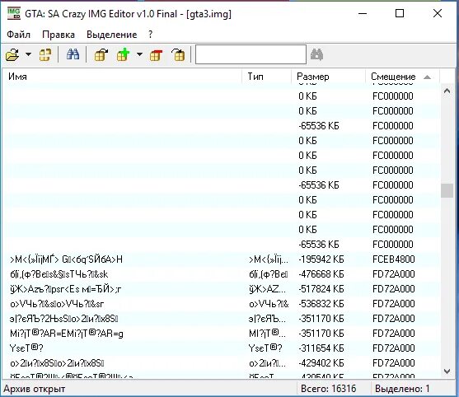Expand the dropdown arrow beside the open folder icon
The image size is (459, 397).
[28, 54]
